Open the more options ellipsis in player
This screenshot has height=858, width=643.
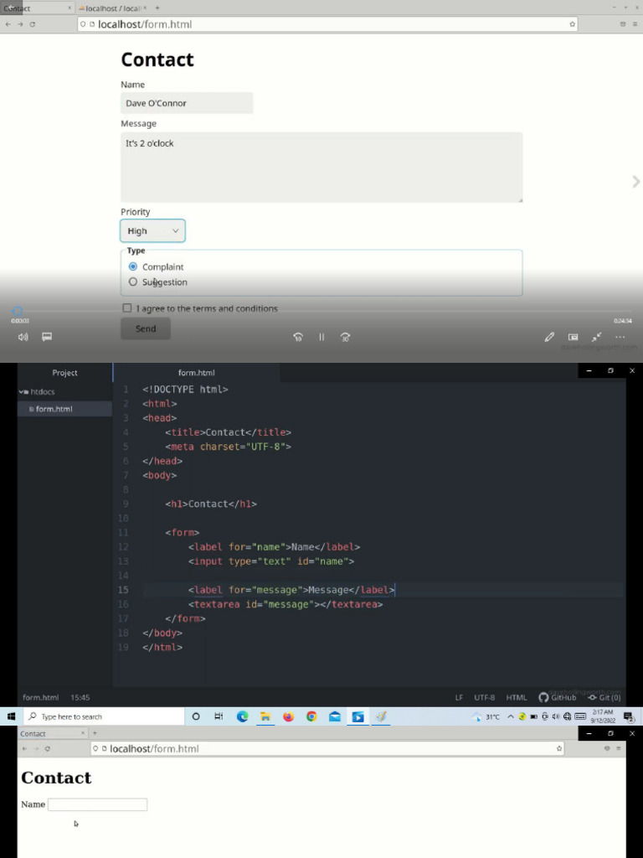pyautogui.click(x=620, y=337)
